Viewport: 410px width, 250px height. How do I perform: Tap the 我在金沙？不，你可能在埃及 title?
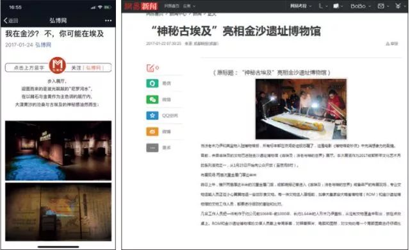coord(54,34)
